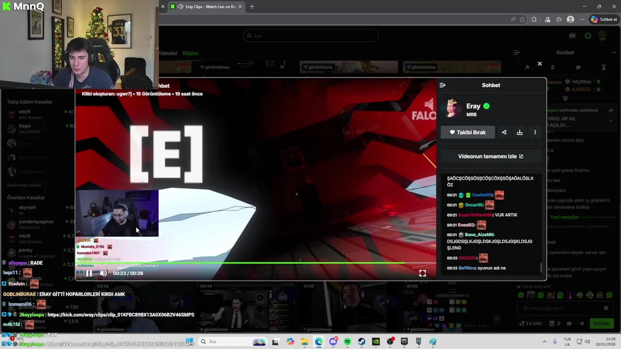621x349 pixels.
Task: Focus the Bir mesaj gönderin input
Action: point(565,308)
